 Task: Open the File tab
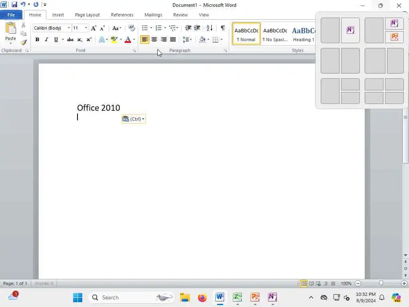[x=11, y=15]
